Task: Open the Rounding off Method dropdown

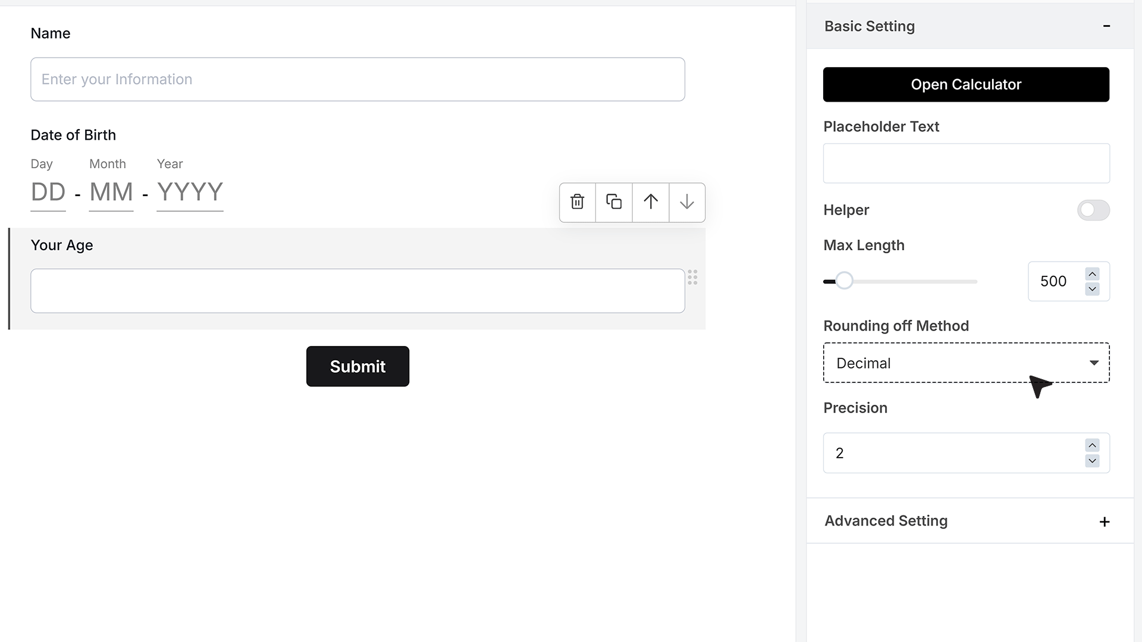Action: coord(966,363)
